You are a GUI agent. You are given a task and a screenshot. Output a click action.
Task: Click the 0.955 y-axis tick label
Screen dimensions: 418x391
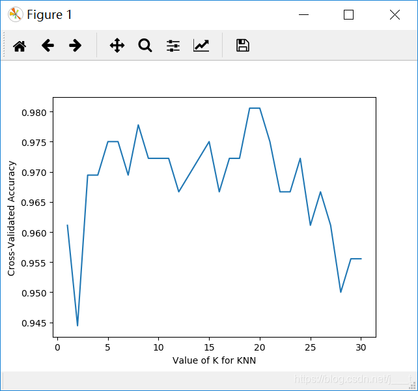(34, 263)
